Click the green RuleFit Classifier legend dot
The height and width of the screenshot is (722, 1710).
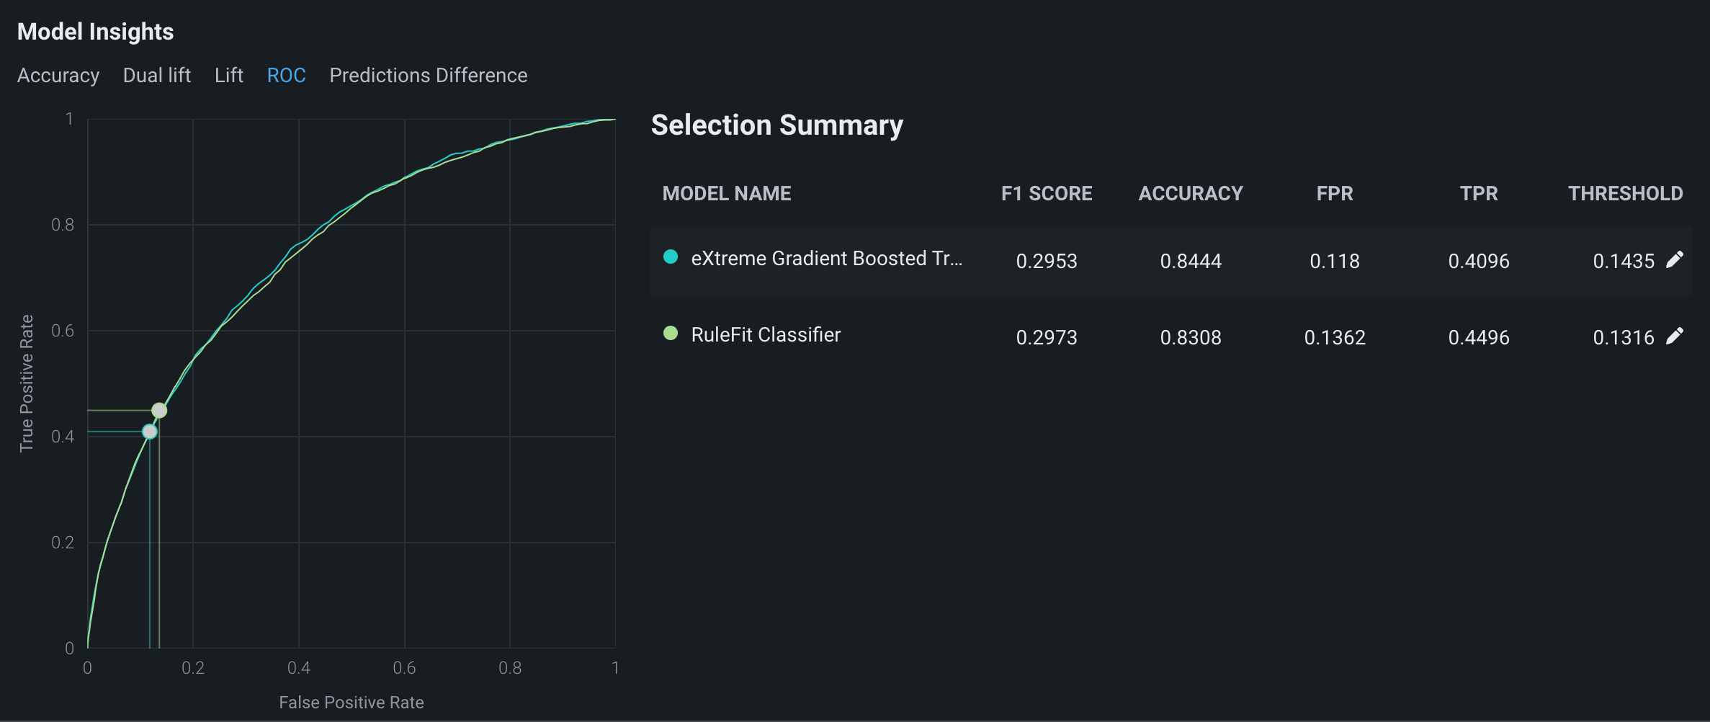[x=671, y=334]
